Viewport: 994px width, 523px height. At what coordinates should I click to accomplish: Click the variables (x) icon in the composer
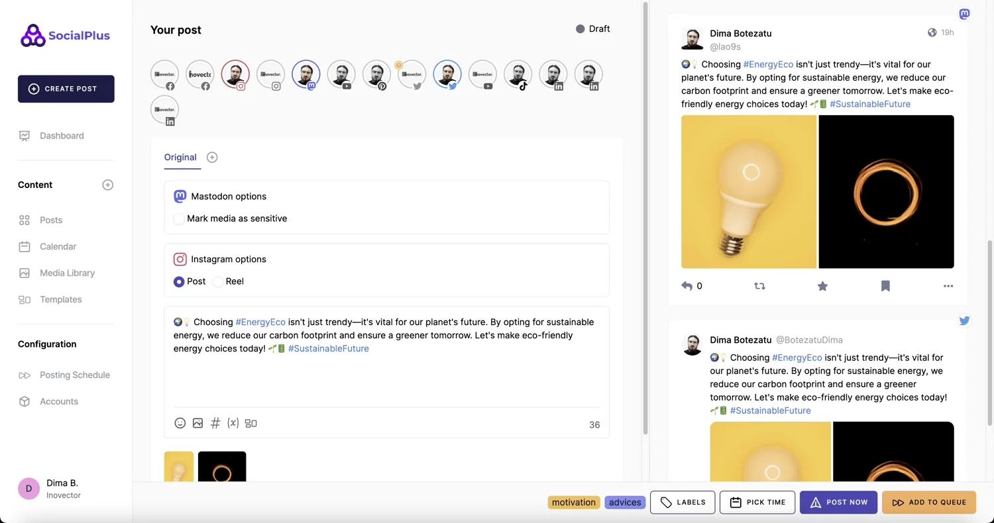[233, 423]
